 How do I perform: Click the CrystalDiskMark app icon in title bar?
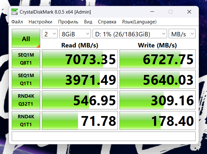(15, 12)
